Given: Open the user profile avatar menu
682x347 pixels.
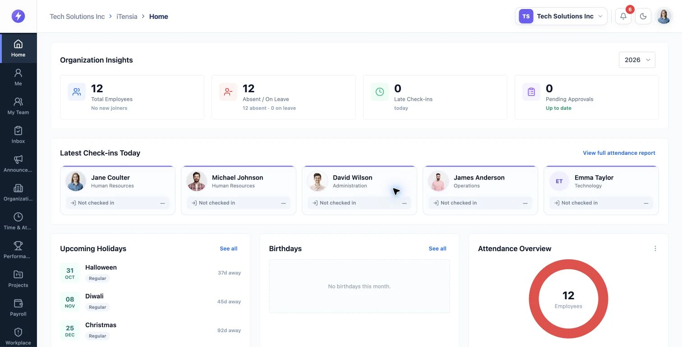Looking at the screenshot, I should pos(664,16).
